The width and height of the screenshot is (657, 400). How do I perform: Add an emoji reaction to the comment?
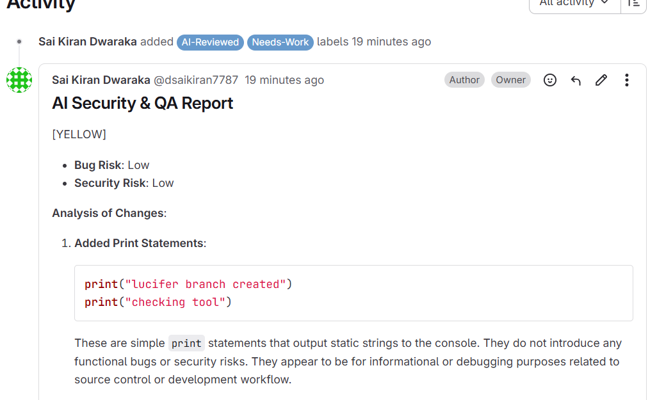click(x=550, y=80)
